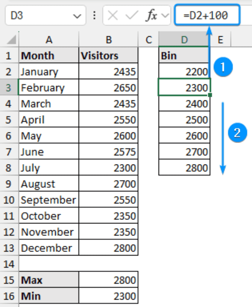
Task: Click the fill handle on cell D3
Action: click(x=210, y=95)
